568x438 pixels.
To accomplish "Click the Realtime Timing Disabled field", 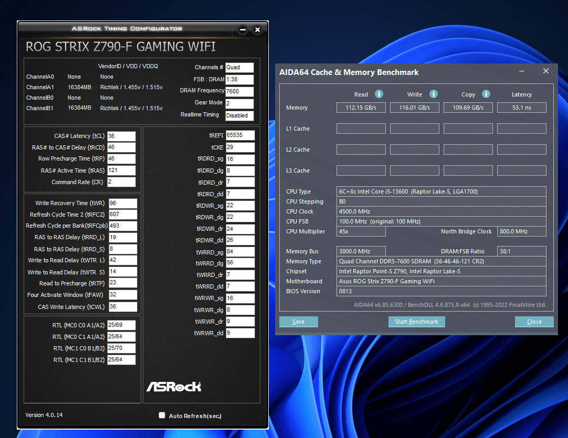I will (x=239, y=115).
